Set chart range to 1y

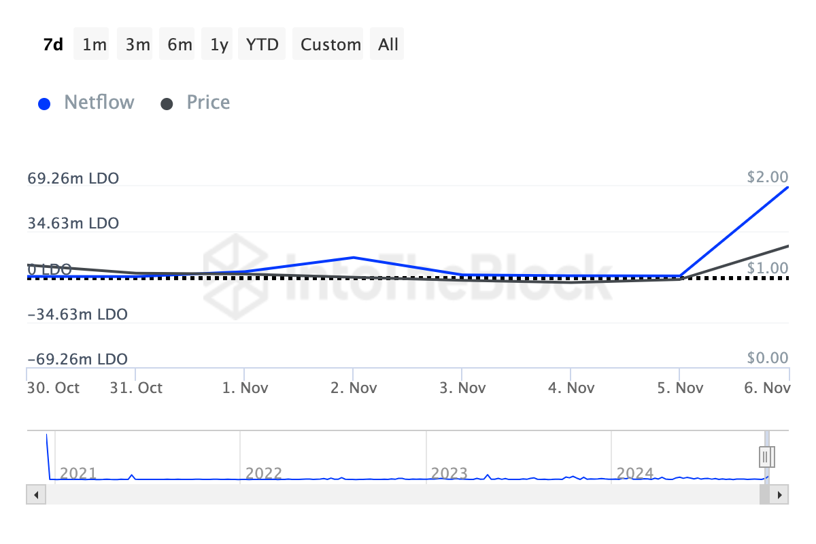(x=219, y=44)
